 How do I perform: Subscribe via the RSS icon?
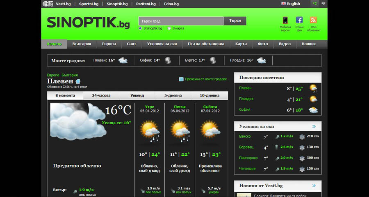click(x=313, y=20)
